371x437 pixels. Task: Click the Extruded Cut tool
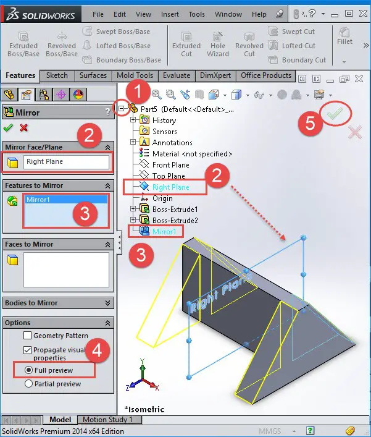(186, 45)
